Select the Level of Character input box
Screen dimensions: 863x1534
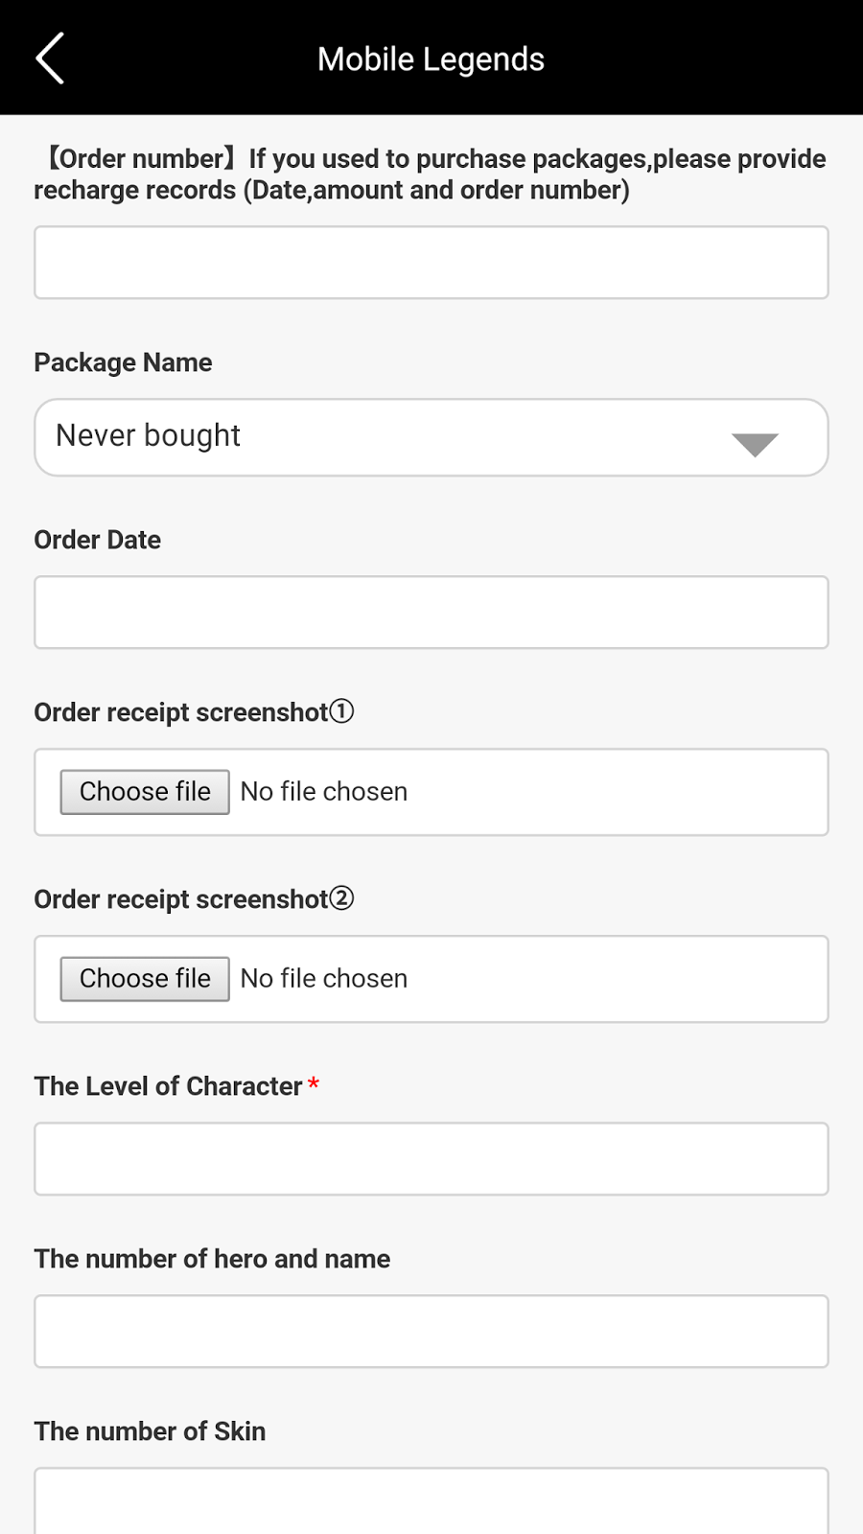431,1159
